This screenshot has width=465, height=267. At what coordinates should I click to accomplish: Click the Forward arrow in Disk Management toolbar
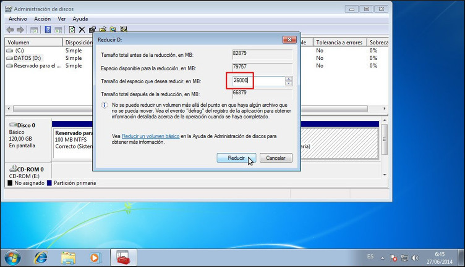tap(20, 30)
